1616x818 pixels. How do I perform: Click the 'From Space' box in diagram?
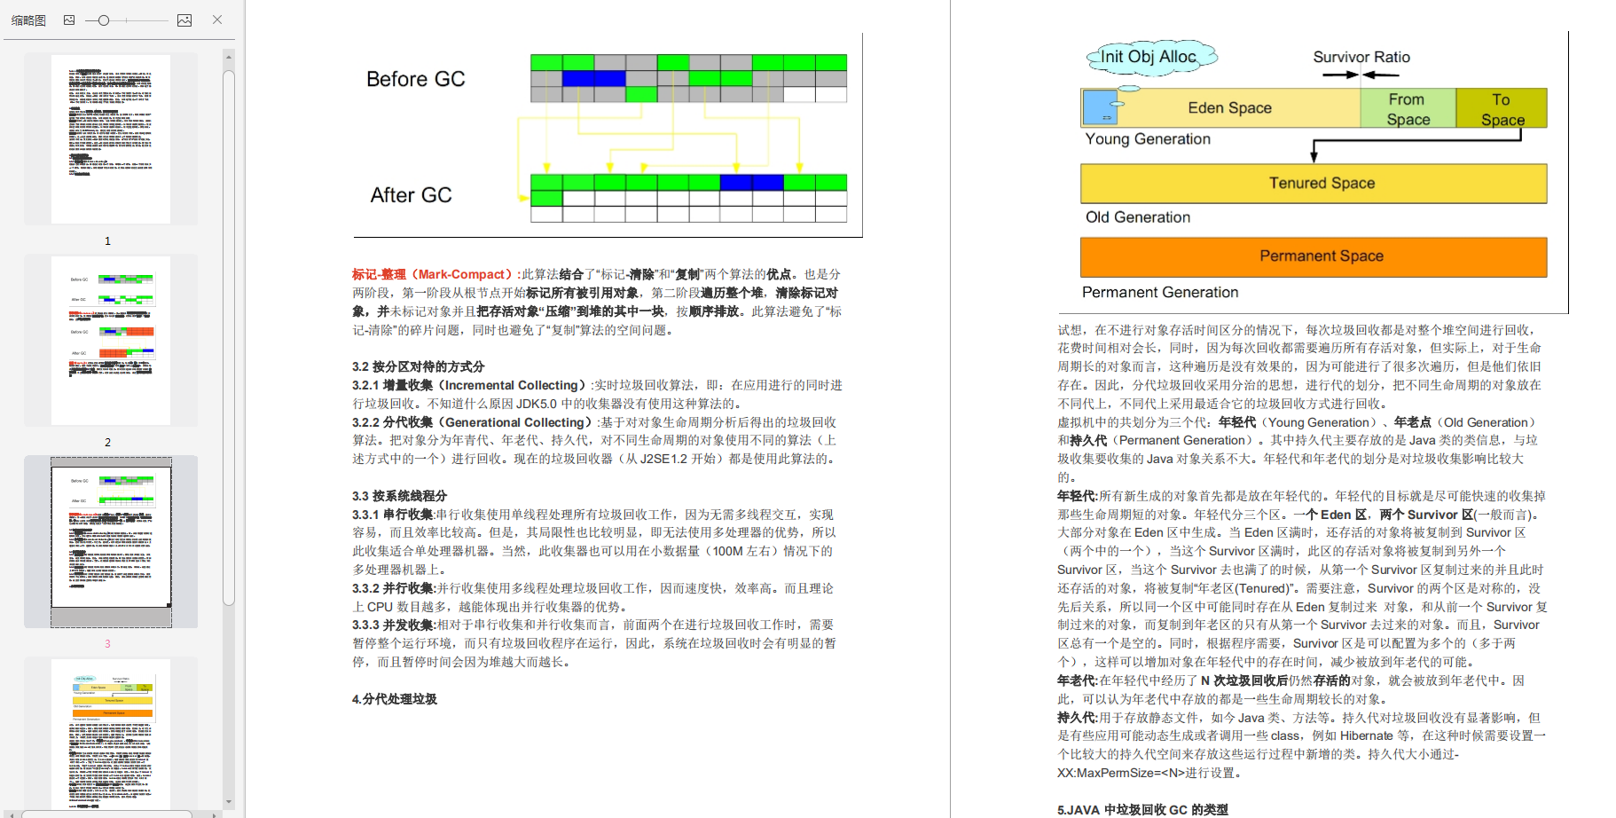(1408, 108)
